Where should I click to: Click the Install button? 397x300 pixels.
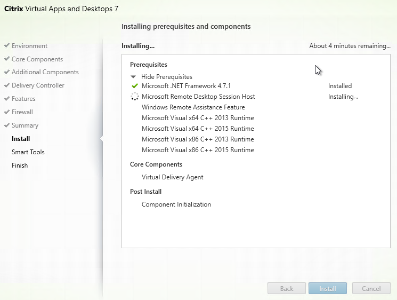pos(328,289)
